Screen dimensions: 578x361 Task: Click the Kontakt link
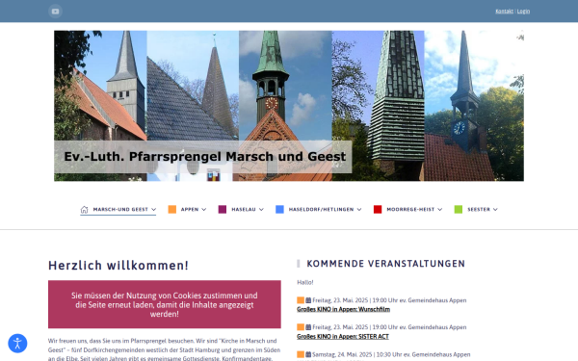[504, 11]
